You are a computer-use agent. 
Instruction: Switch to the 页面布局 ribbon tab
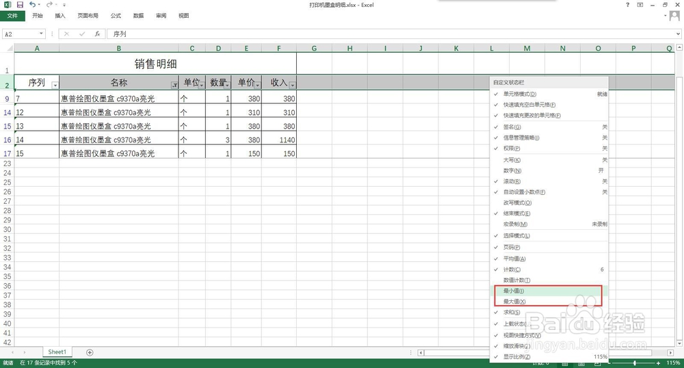(x=88, y=16)
